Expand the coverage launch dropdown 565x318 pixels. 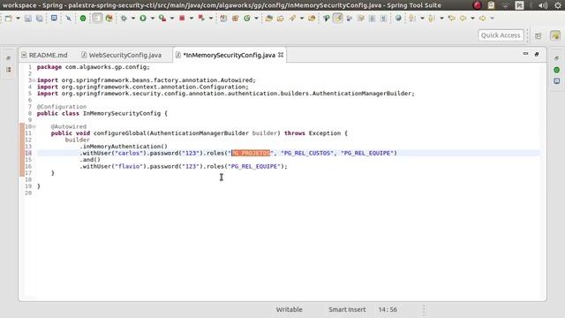172,18
